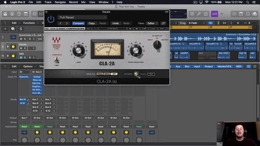Open the Library icon in control bar

click(x=5, y=14)
